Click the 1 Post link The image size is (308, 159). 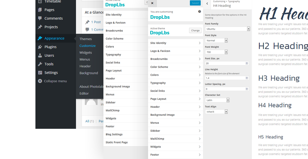tap(96, 22)
